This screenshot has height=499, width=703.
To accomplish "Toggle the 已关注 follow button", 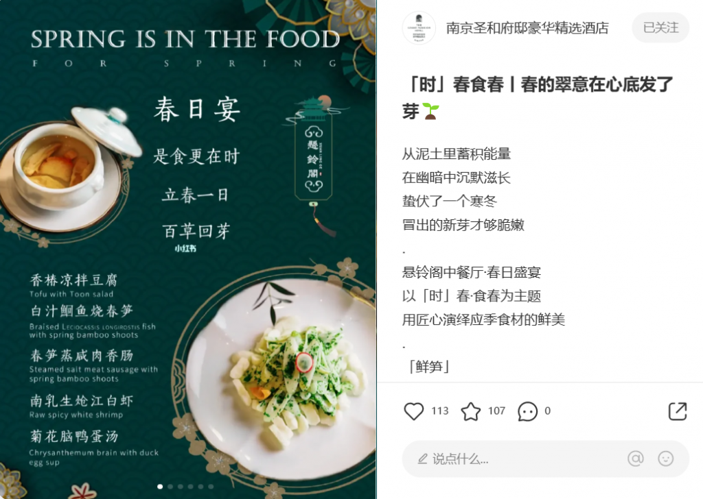I will coord(660,27).
